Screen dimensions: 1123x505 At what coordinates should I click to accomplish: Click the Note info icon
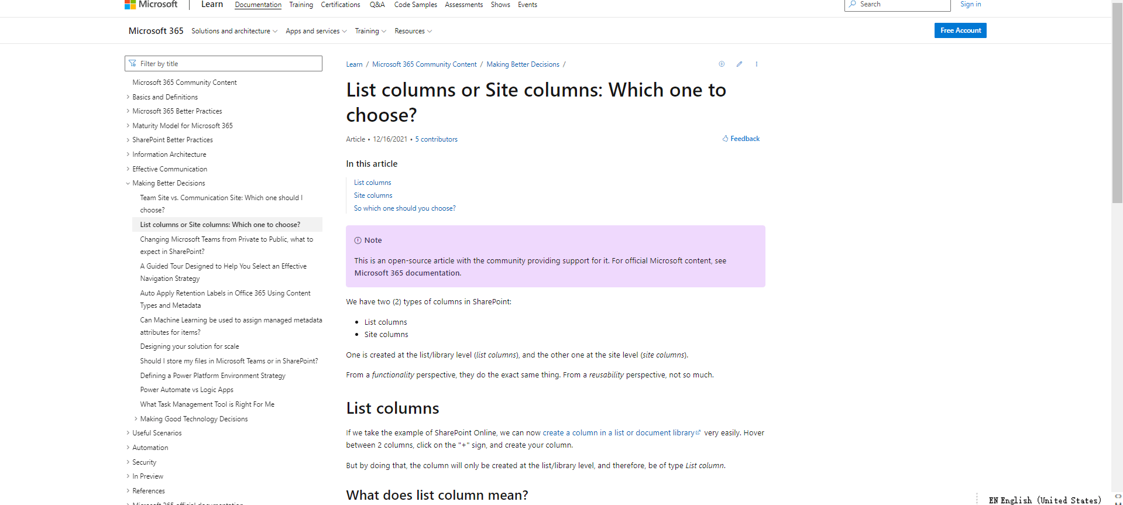[x=358, y=241]
